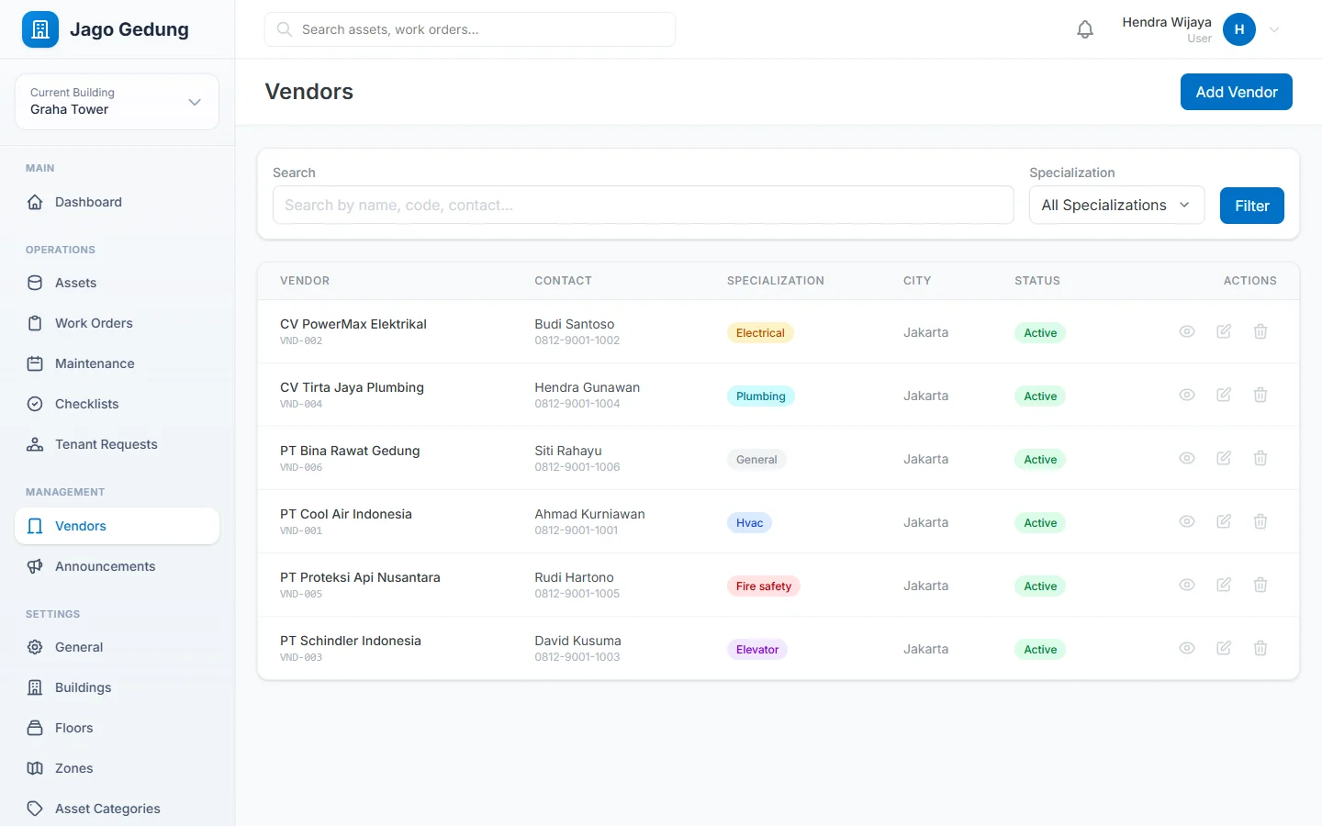
Task: Click the SPECIALIZATION column header
Action: pyautogui.click(x=776, y=281)
